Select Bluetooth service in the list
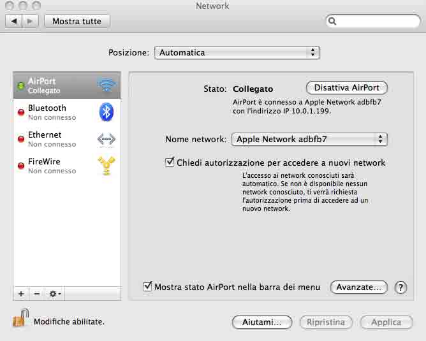Image resolution: width=426 pixels, height=341 pixels. click(67, 112)
